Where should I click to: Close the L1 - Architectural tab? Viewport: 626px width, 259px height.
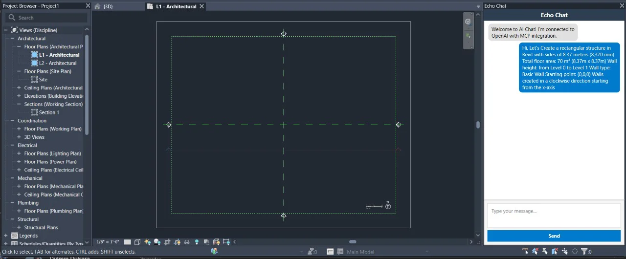(x=201, y=6)
